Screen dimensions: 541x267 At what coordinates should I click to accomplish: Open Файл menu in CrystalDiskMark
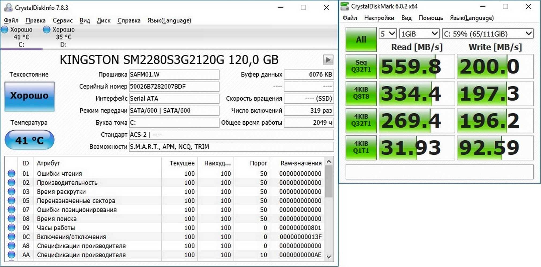pyautogui.click(x=350, y=18)
